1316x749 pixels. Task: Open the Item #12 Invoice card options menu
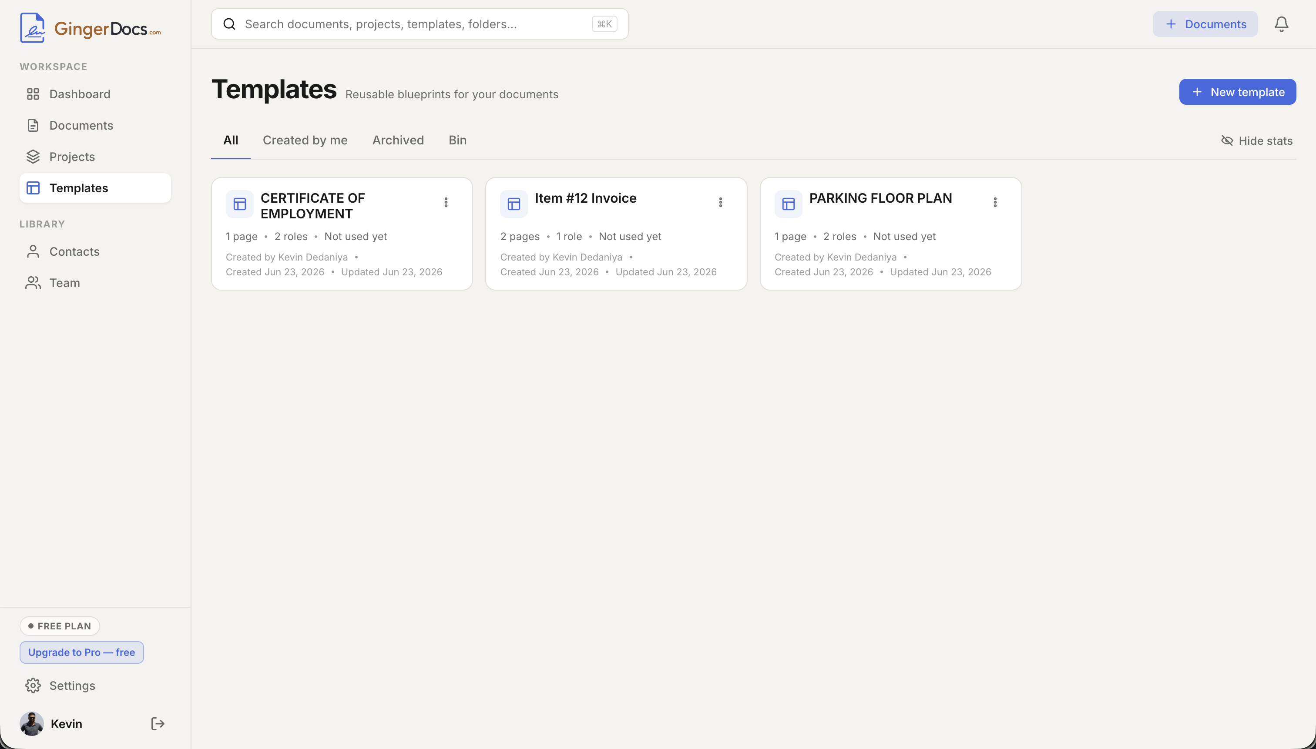click(721, 203)
